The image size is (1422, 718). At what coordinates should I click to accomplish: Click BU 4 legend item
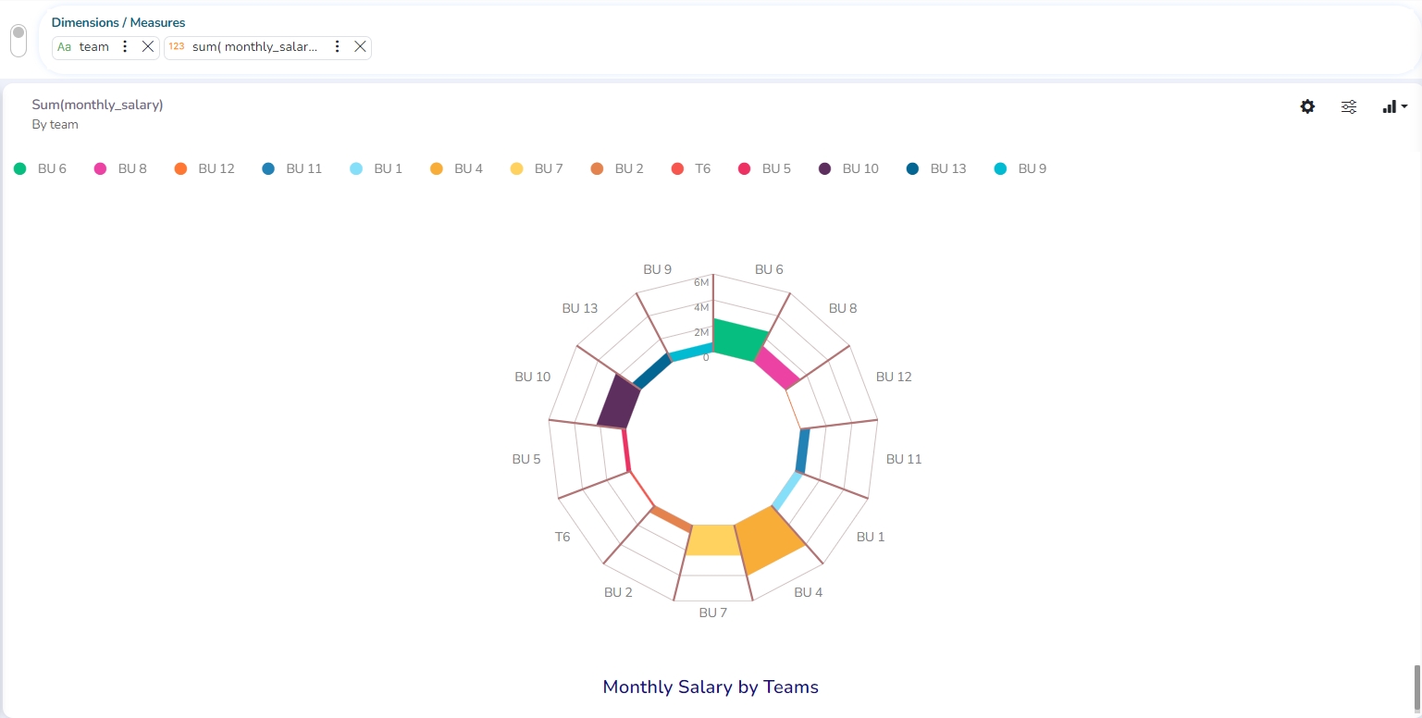coord(457,168)
